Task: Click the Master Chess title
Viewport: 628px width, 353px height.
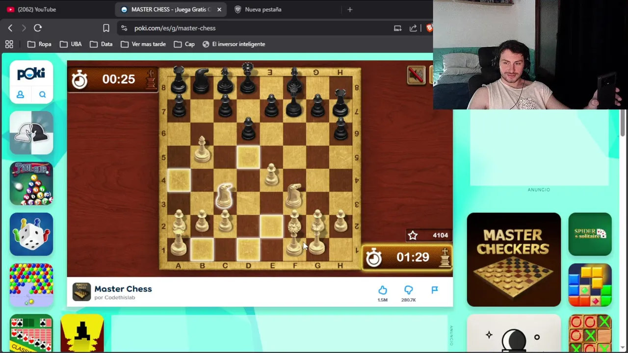Action: coord(123,289)
